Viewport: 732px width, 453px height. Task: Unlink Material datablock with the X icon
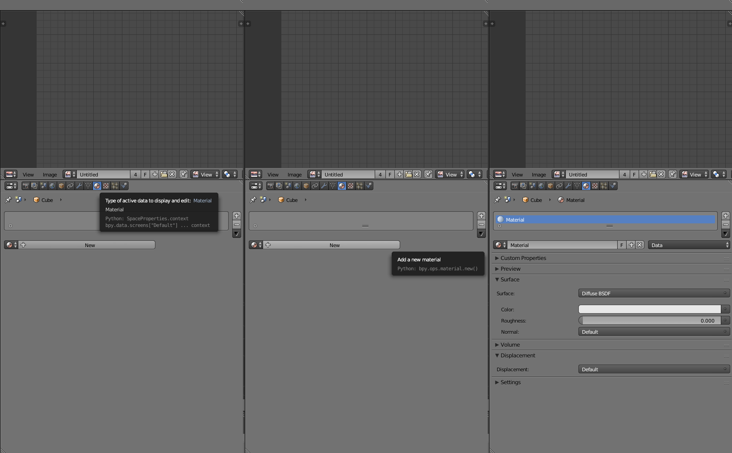(640, 245)
